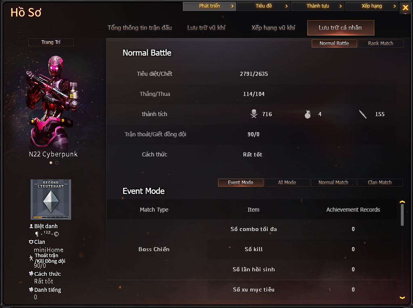Image resolution: width=413 pixels, height=308 pixels.
Task: Click the running man Thoát trận icon
Action: (x=31, y=258)
